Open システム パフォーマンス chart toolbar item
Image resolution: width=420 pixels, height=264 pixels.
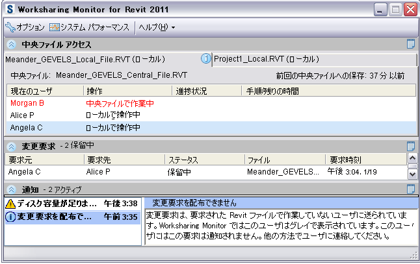click(x=89, y=27)
